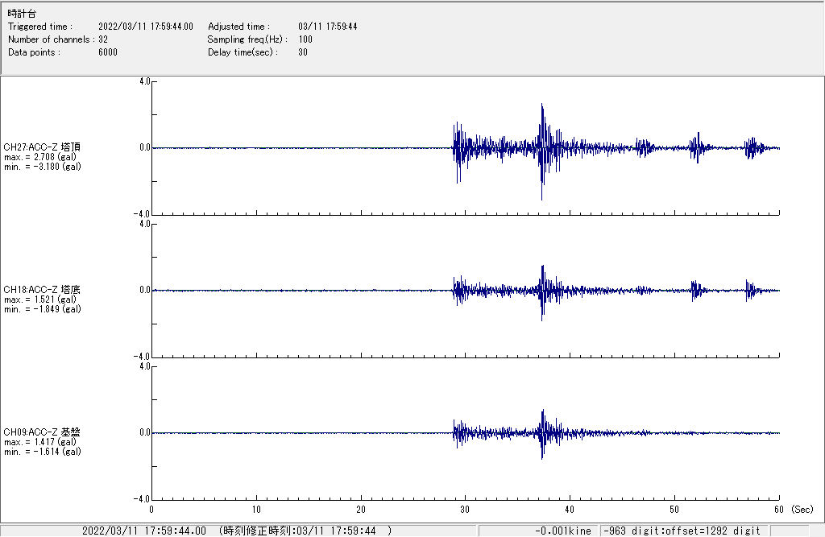This screenshot has width=825, height=537.
Task: Select the CH18:ACC-Z 塔底 channel label
Action: pos(42,290)
